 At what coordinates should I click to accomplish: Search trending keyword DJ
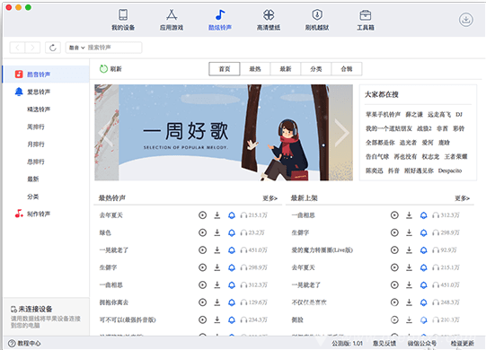tap(459, 115)
